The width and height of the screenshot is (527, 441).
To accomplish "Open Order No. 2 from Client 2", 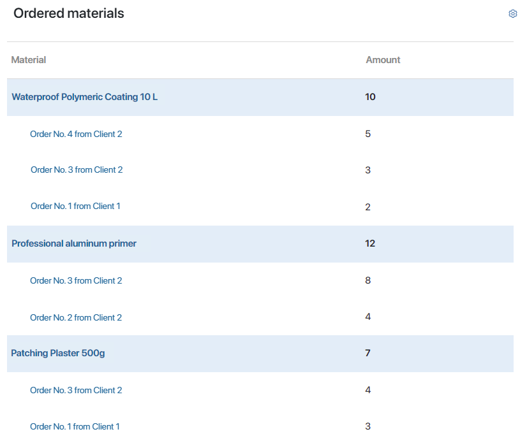I will [x=76, y=317].
